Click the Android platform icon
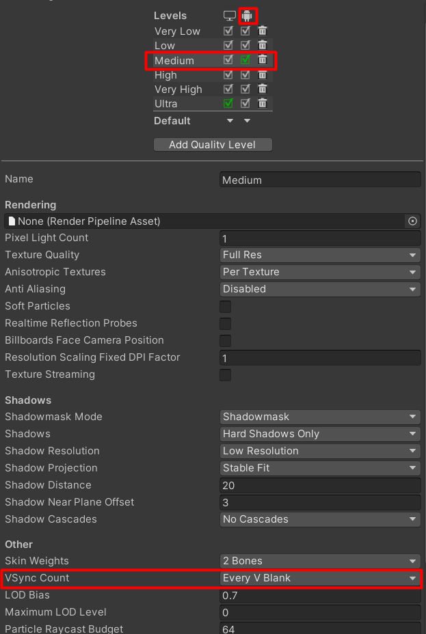The image size is (426, 634). 247,16
